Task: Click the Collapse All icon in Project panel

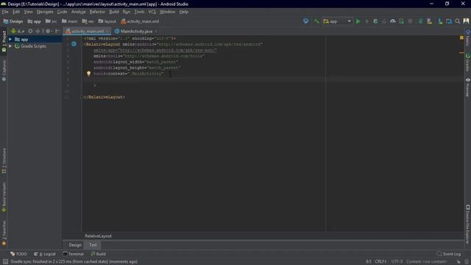Action: (38, 31)
